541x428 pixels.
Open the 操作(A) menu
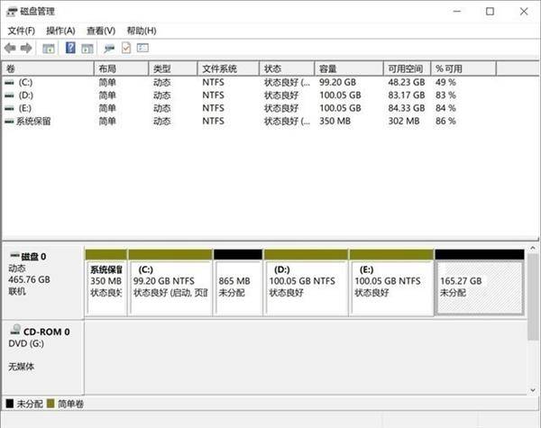[x=60, y=31]
